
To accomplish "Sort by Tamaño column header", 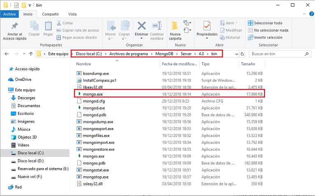I will pos(248,64).
